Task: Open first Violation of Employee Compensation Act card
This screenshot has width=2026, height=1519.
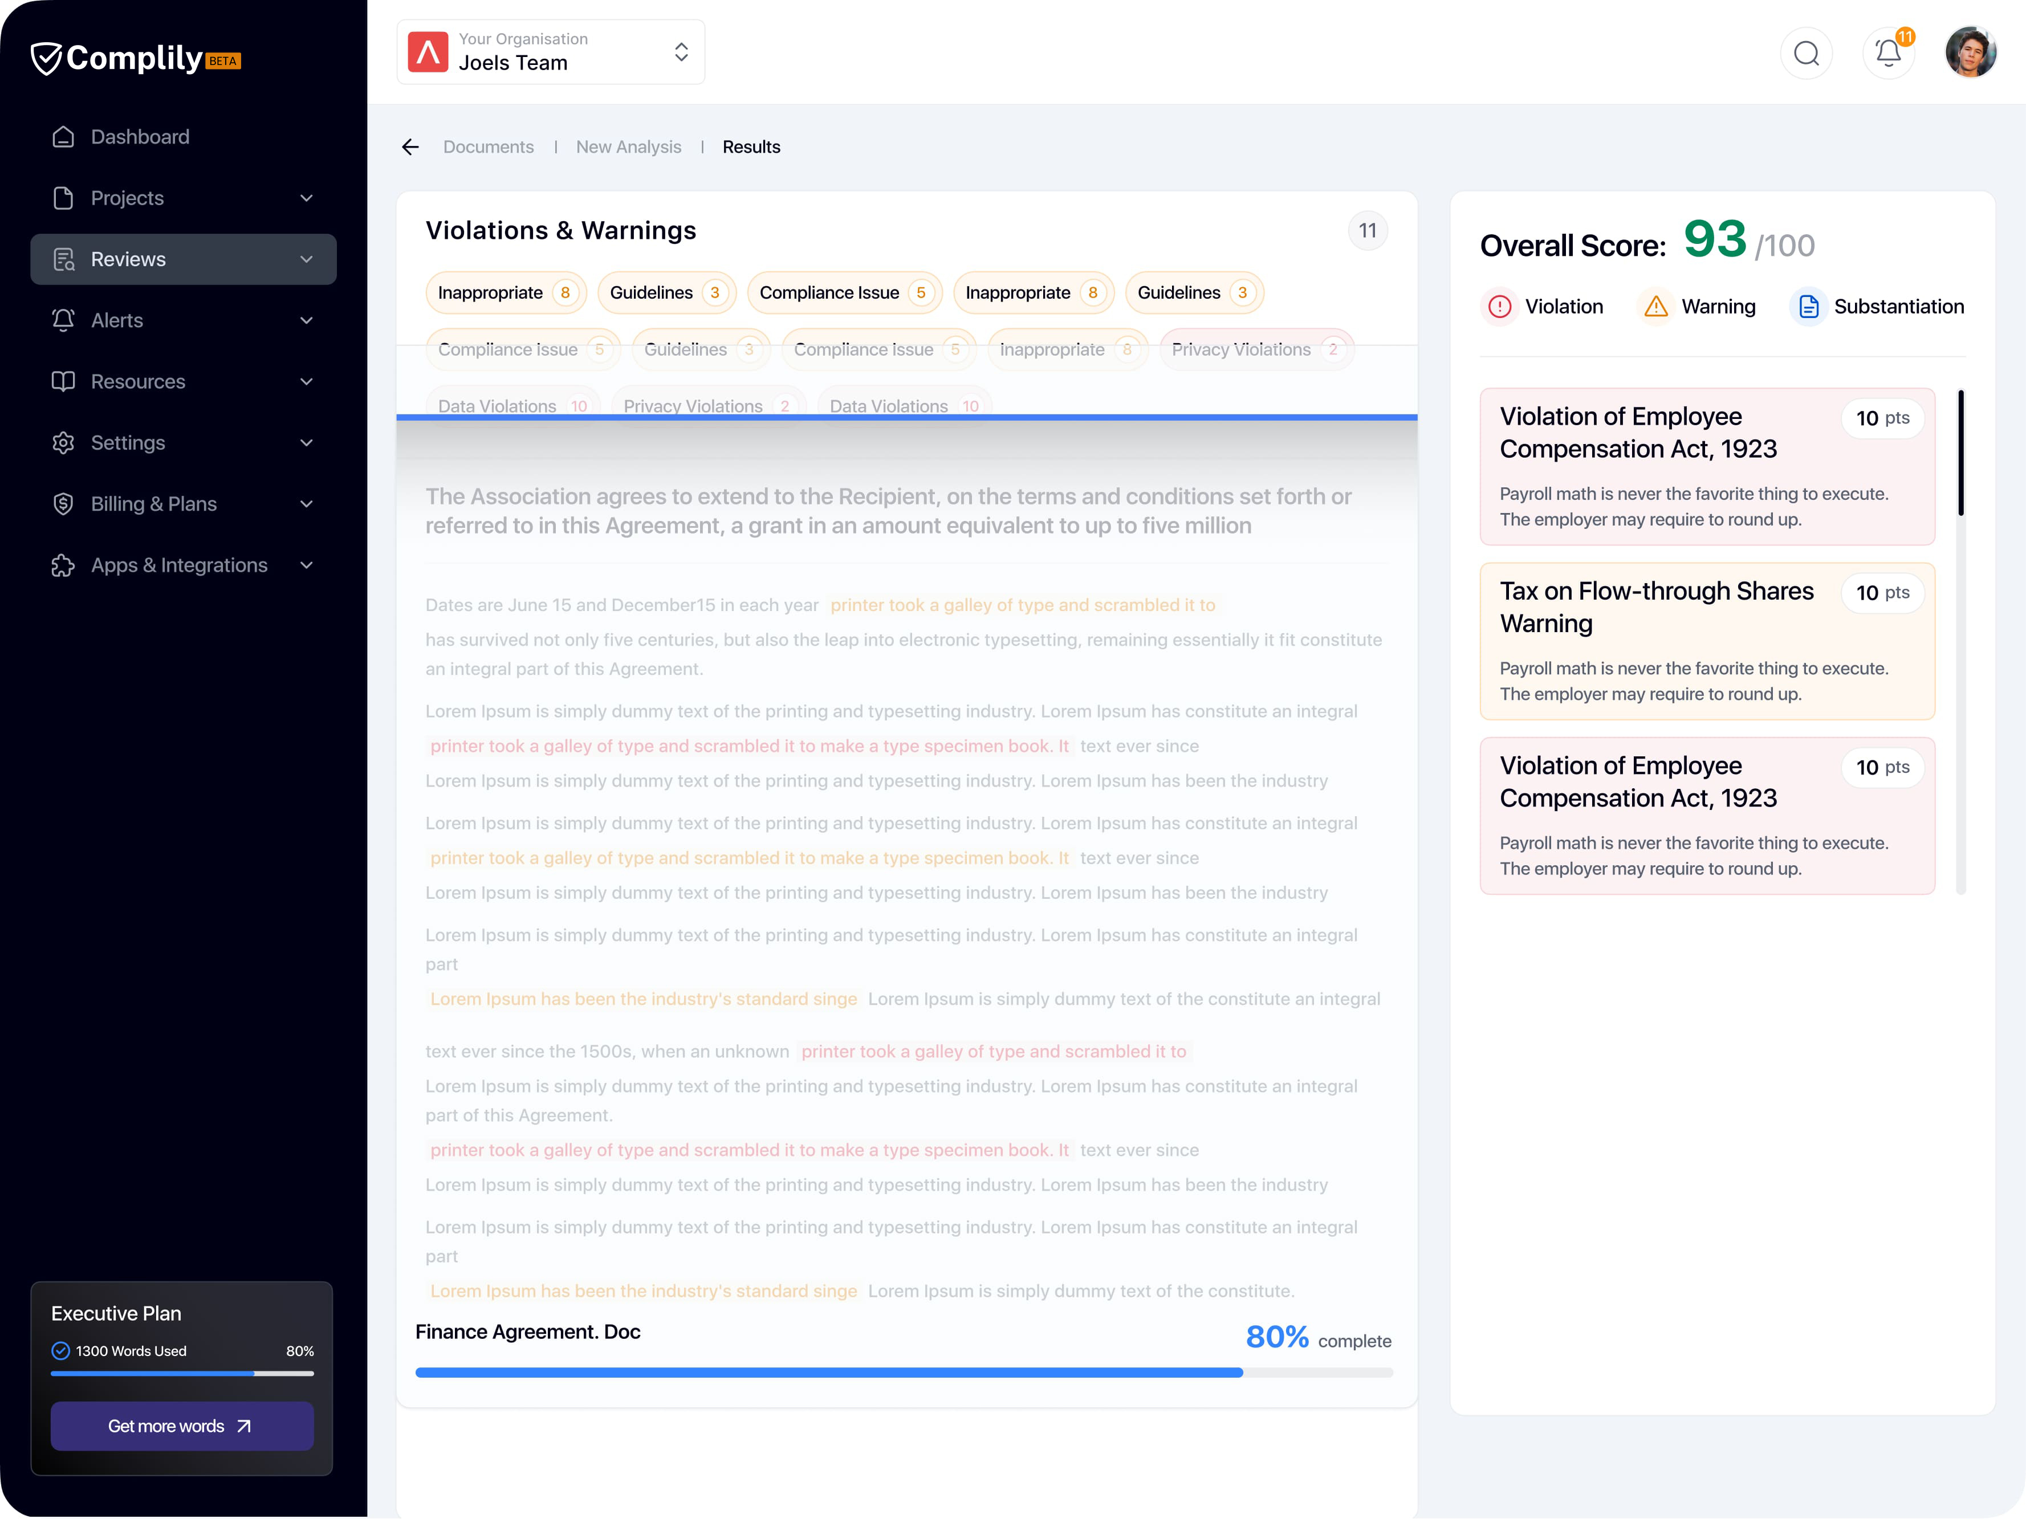Action: [x=1707, y=467]
